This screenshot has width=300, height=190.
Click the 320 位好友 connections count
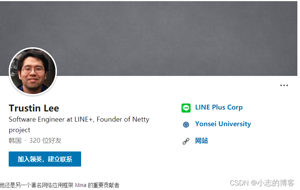pos(45,141)
